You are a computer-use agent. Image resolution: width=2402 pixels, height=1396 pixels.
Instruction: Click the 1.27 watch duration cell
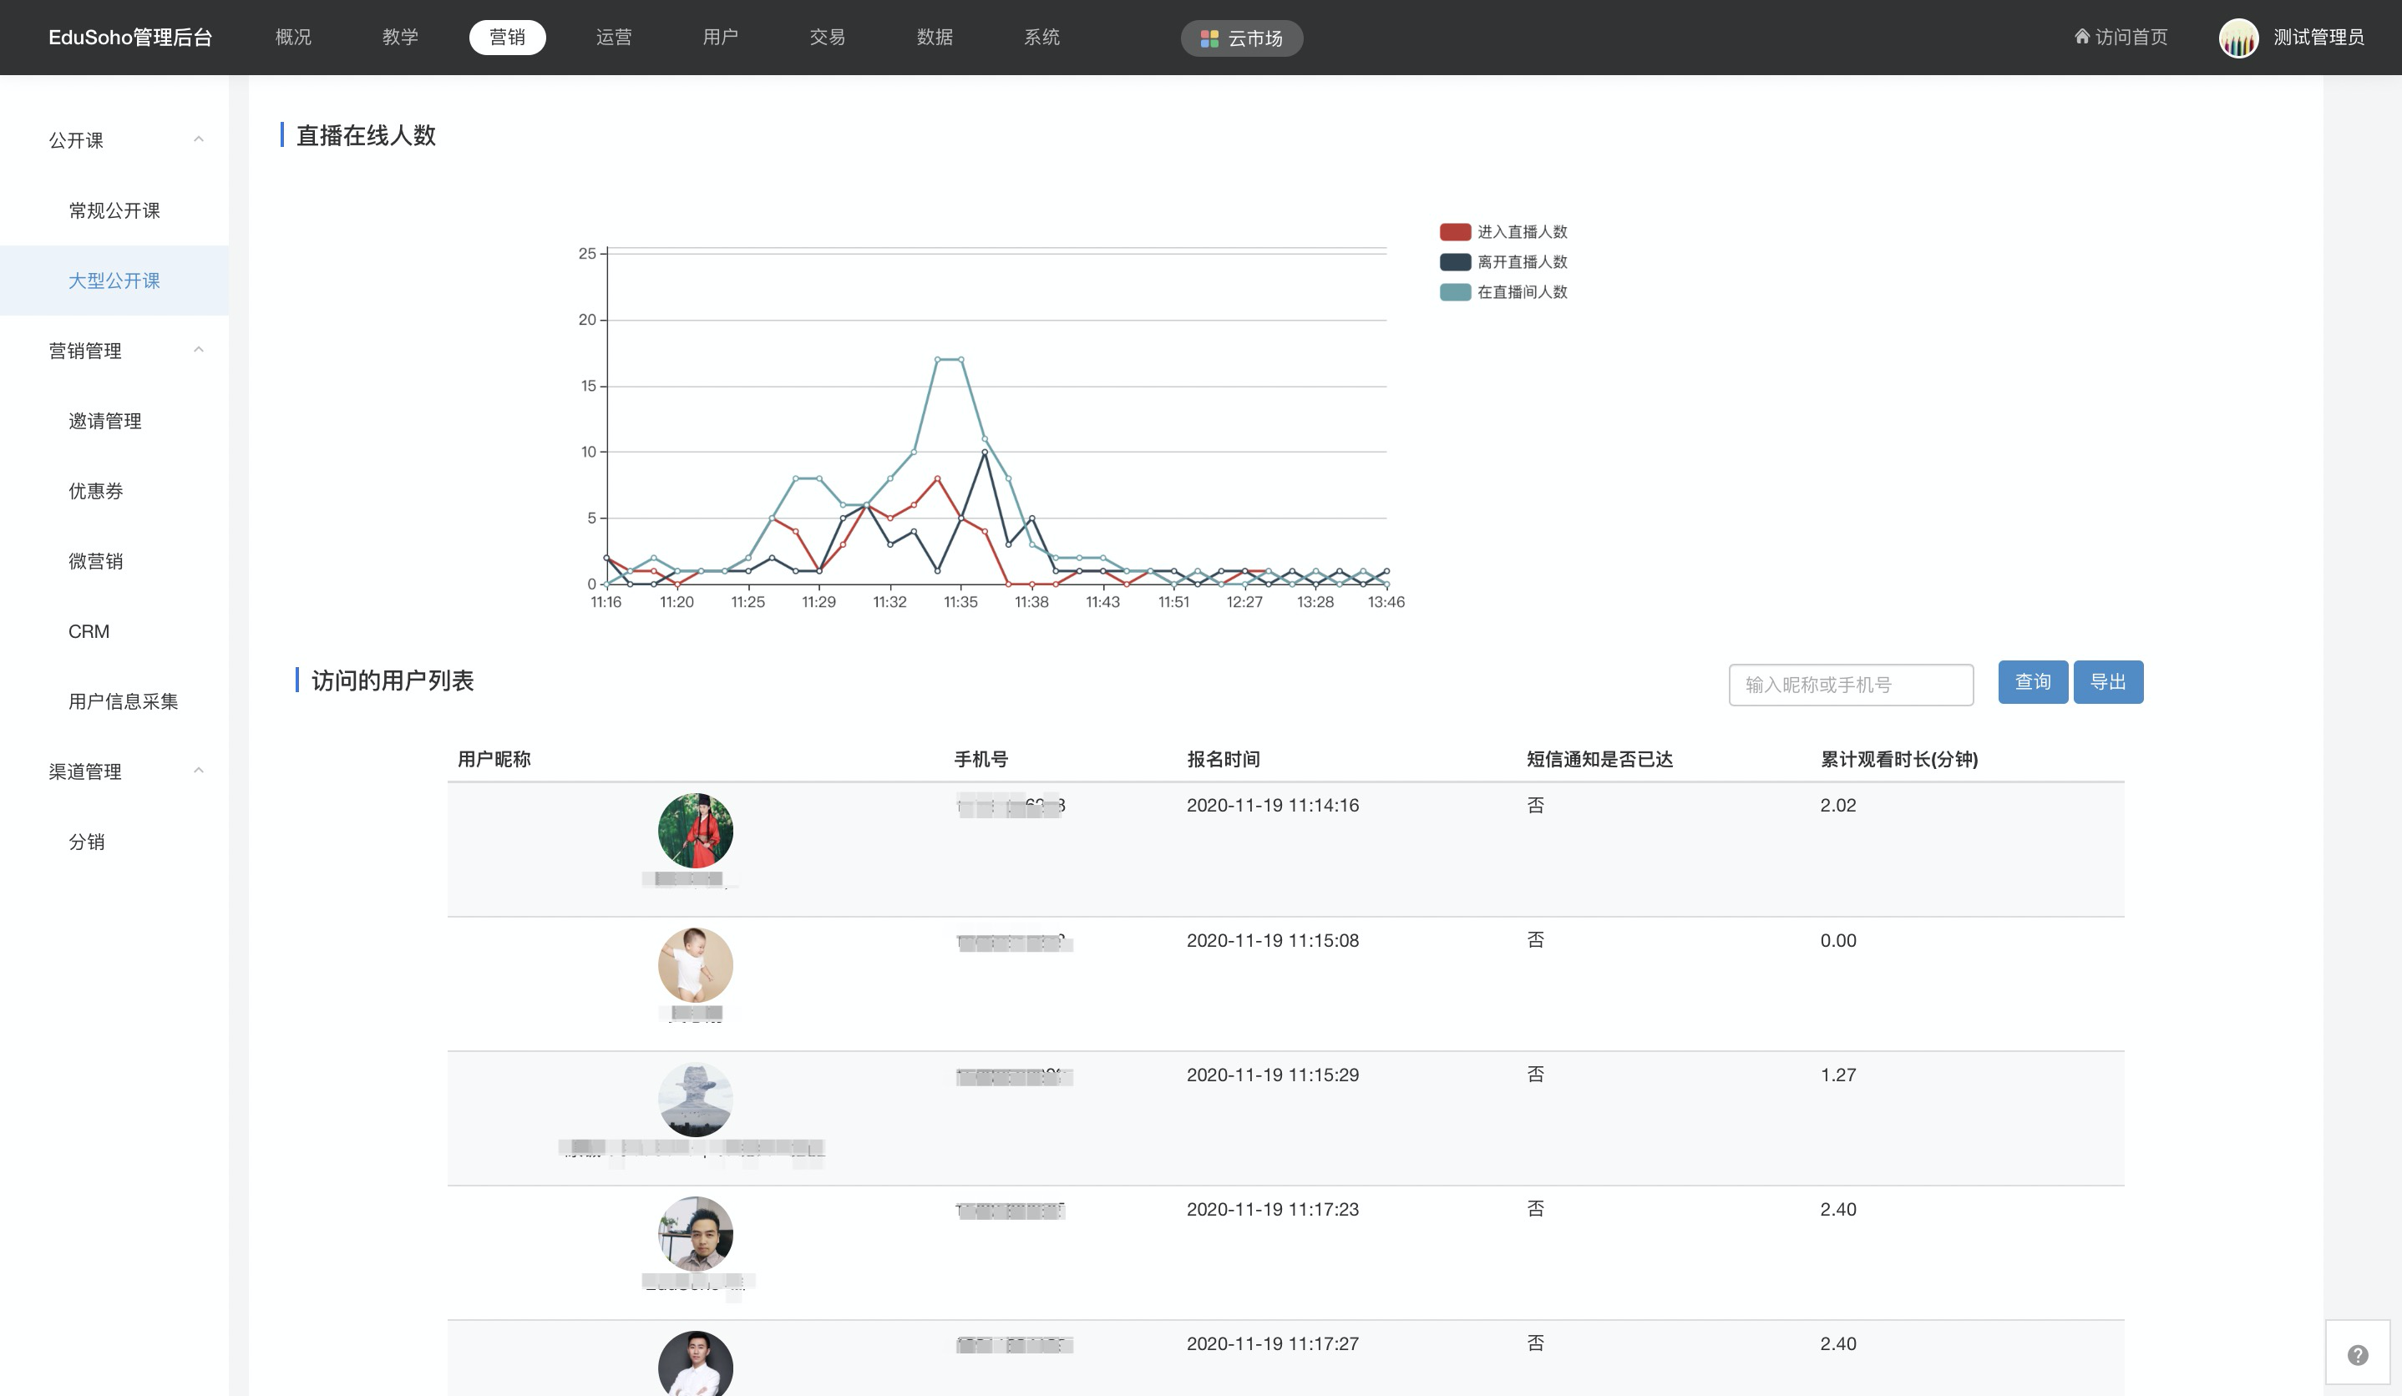point(1837,1074)
